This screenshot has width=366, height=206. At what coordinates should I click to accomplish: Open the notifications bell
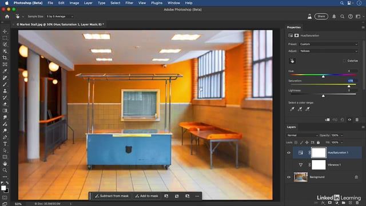334,17
